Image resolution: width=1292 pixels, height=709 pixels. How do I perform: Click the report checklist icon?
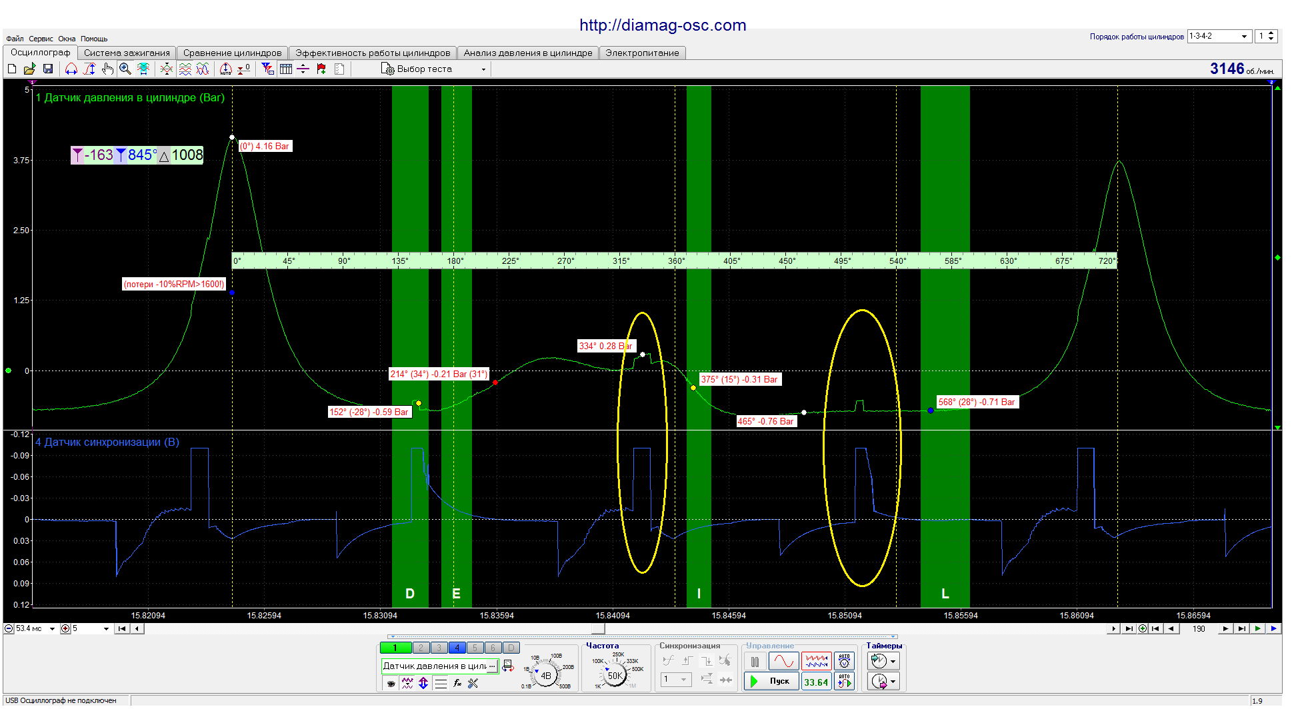click(x=339, y=69)
